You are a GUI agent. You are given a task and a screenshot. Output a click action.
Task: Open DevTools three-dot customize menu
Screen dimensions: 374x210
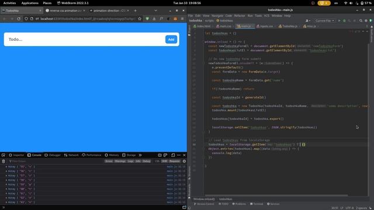pyautogui.click(x=179, y=155)
